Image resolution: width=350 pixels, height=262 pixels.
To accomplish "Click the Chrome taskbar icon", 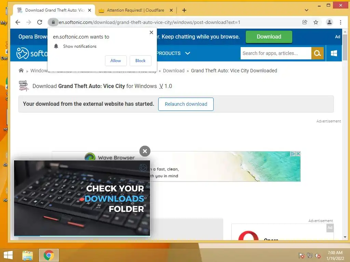I will pos(49,255).
